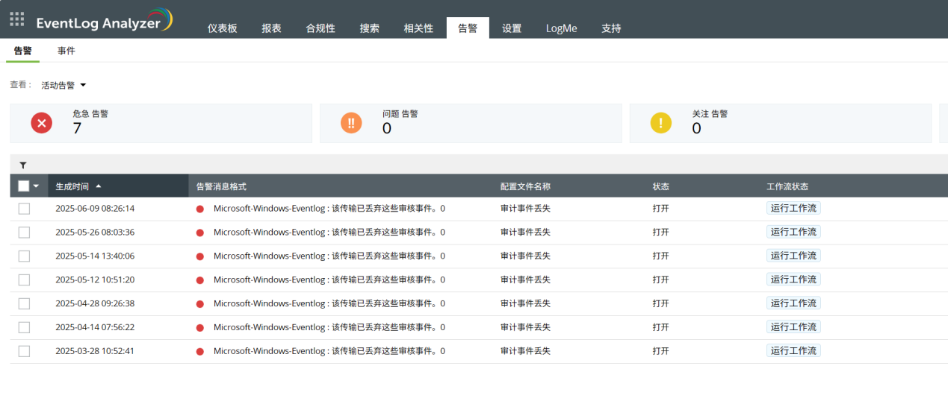Click the yellow attention alerts icon

click(661, 123)
